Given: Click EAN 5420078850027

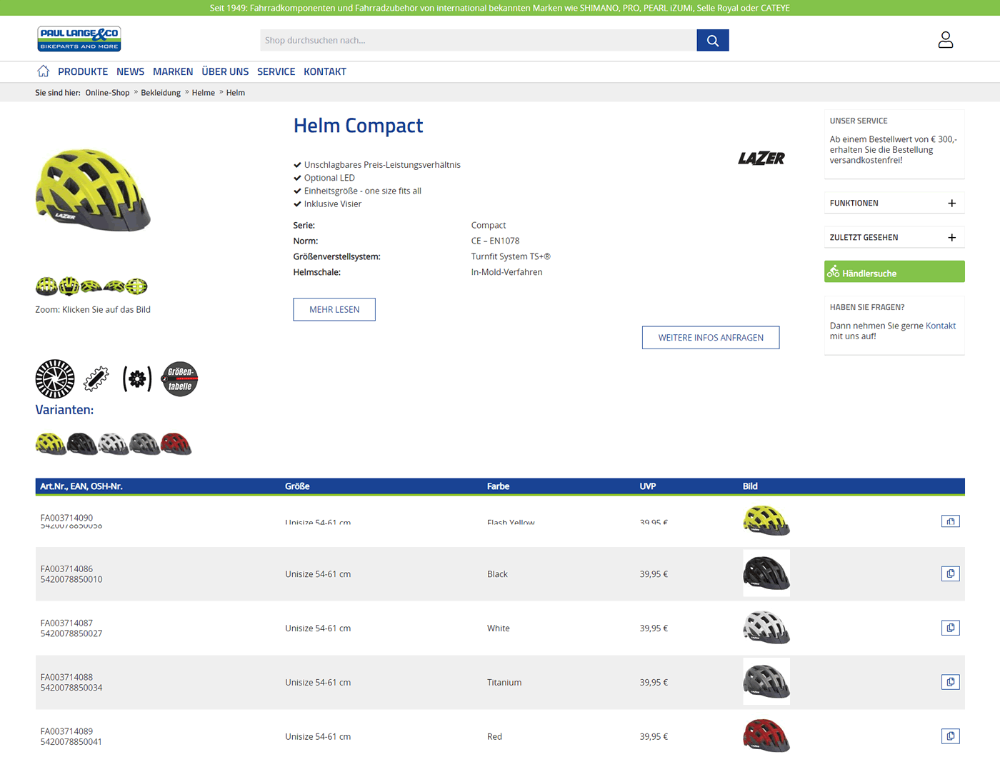Looking at the screenshot, I should [71, 633].
